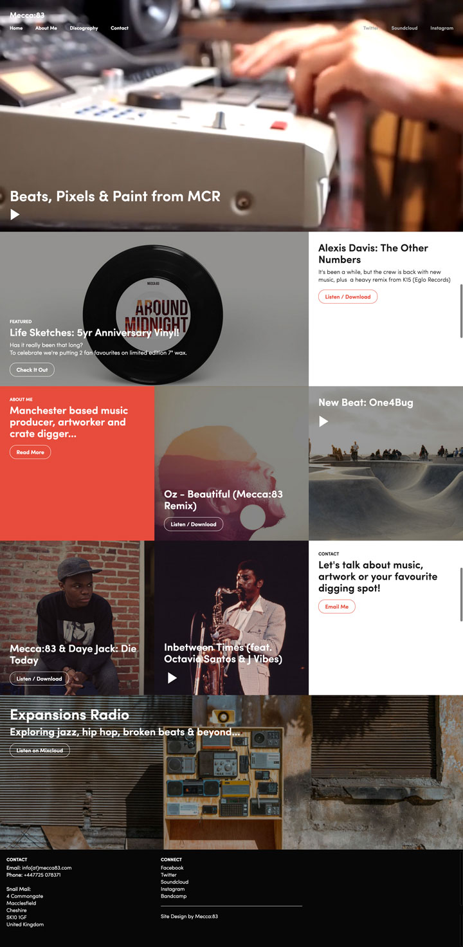Viewport: 463px width, 947px height.
Task: Click the scrollbar beside Alexis Davis panel
Action: [461, 311]
